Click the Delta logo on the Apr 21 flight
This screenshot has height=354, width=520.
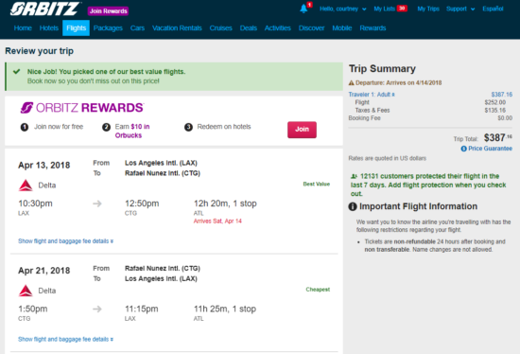[26, 291]
